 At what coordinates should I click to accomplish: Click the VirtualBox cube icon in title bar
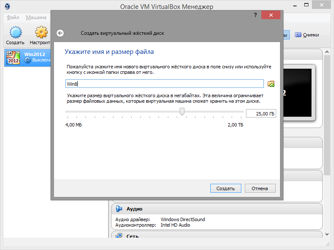click(x=8, y=6)
